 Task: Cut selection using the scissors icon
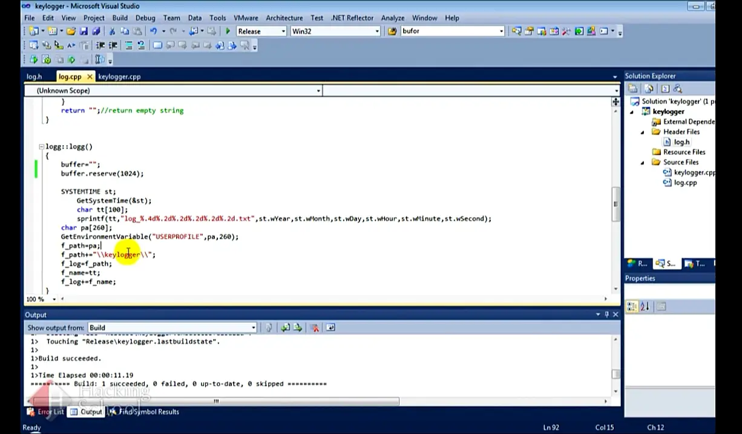pyautogui.click(x=112, y=31)
